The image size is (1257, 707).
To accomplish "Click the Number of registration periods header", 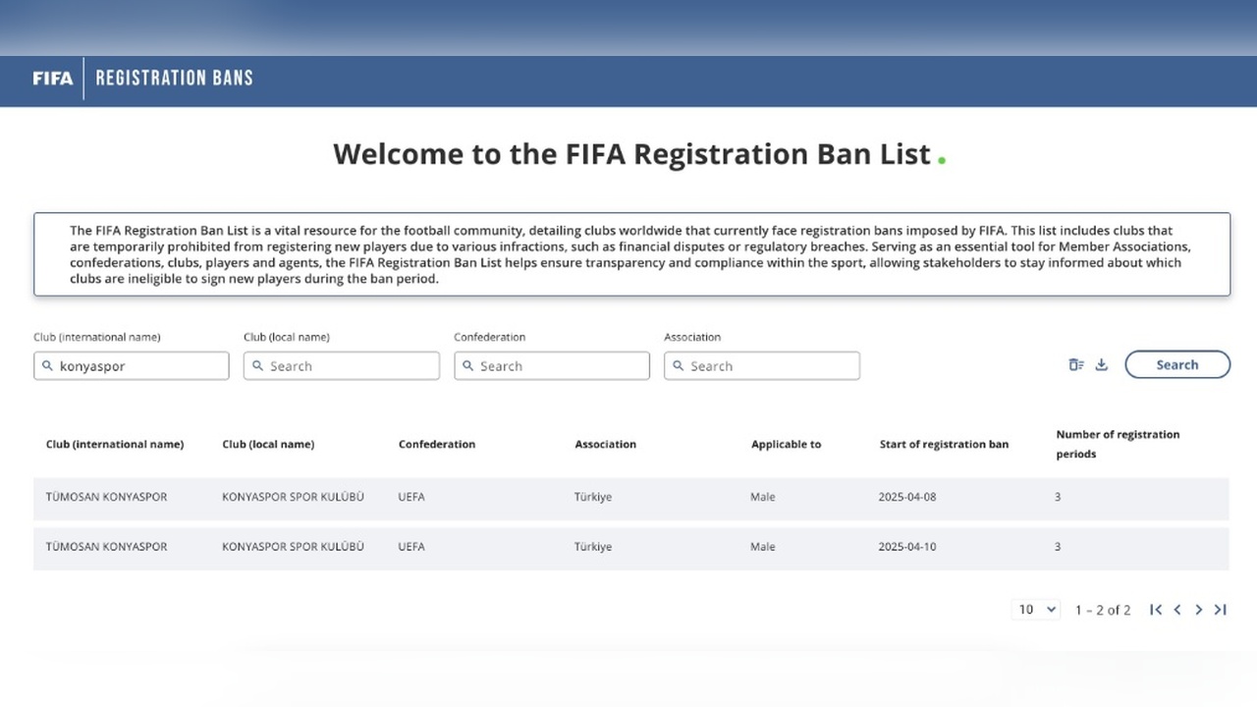I will click(x=1118, y=444).
